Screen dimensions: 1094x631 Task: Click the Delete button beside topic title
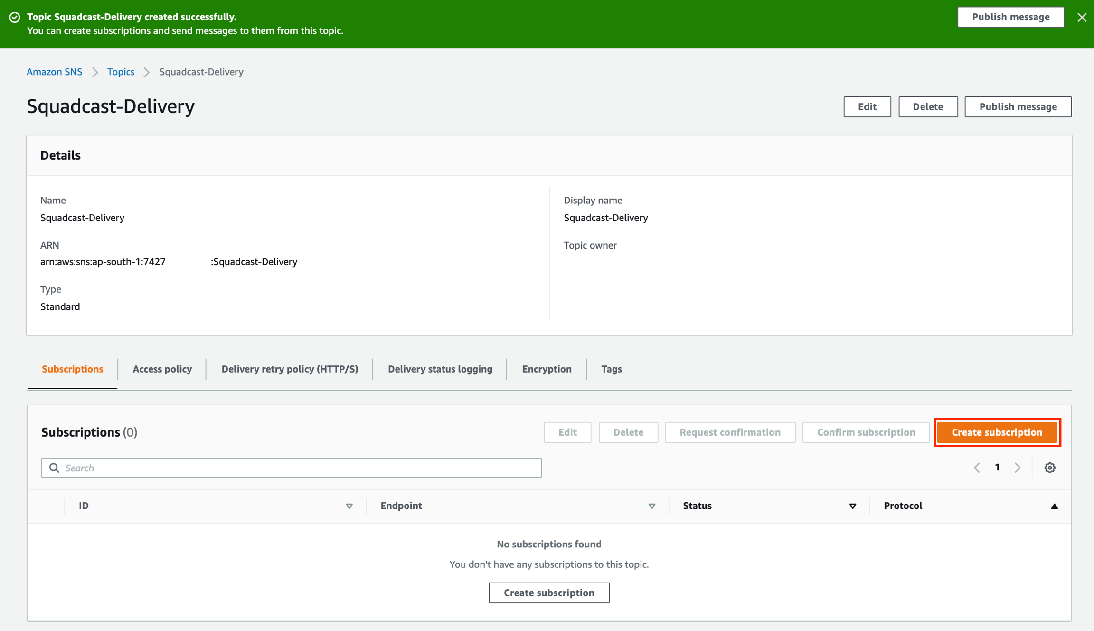pos(928,106)
